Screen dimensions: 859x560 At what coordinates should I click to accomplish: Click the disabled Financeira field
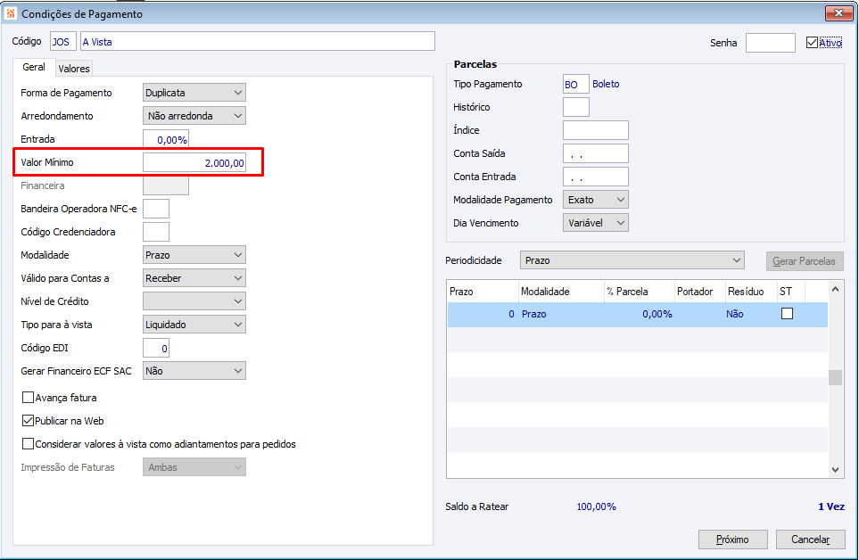pos(166,185)
